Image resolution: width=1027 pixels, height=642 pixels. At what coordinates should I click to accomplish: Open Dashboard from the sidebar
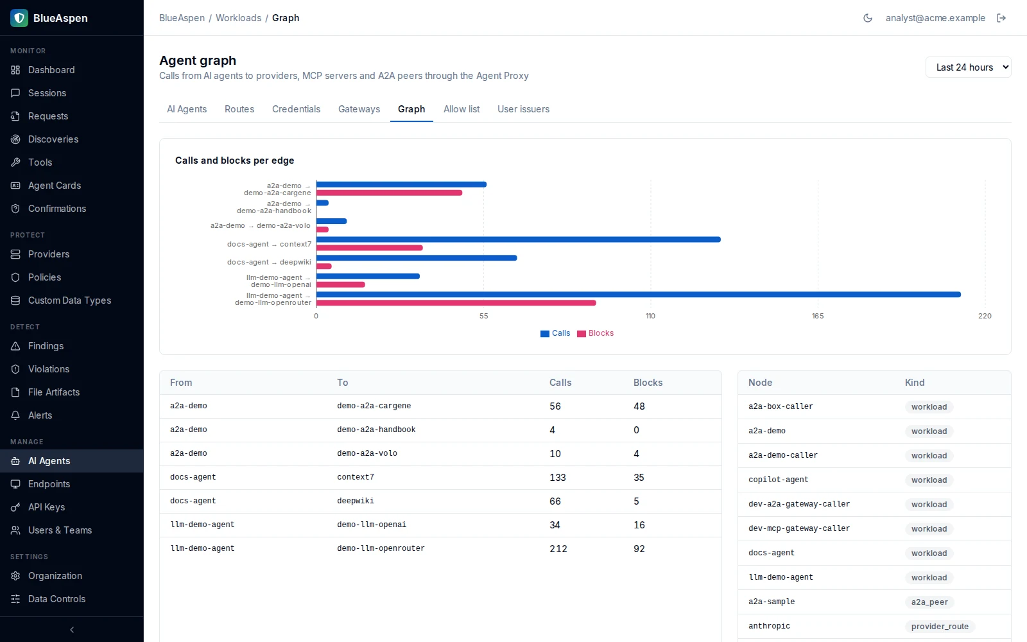(72, 70)
